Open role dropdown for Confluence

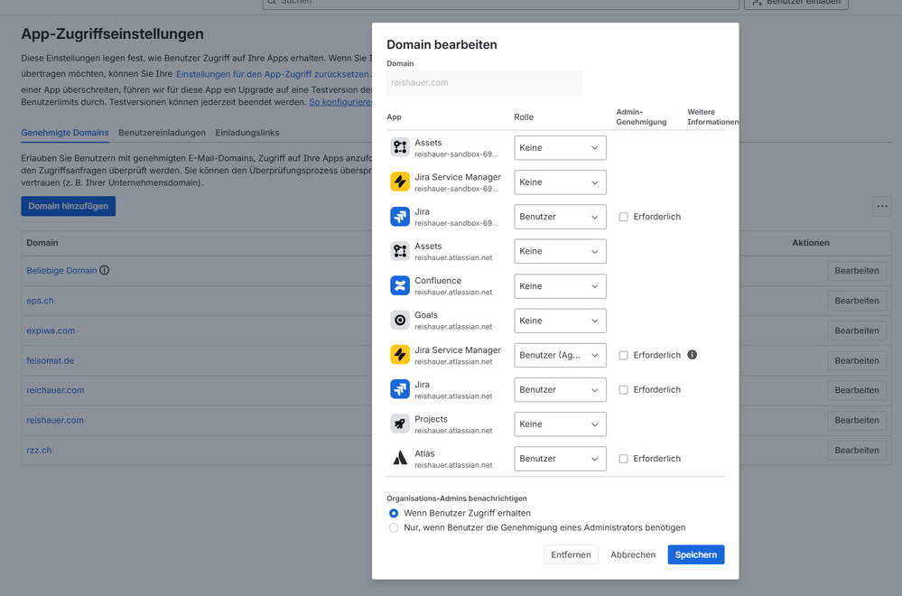[560, 286]
